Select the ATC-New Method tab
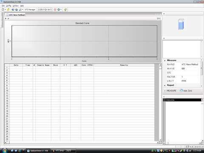Screen dimensions: 204x153 tap(15, 15)
